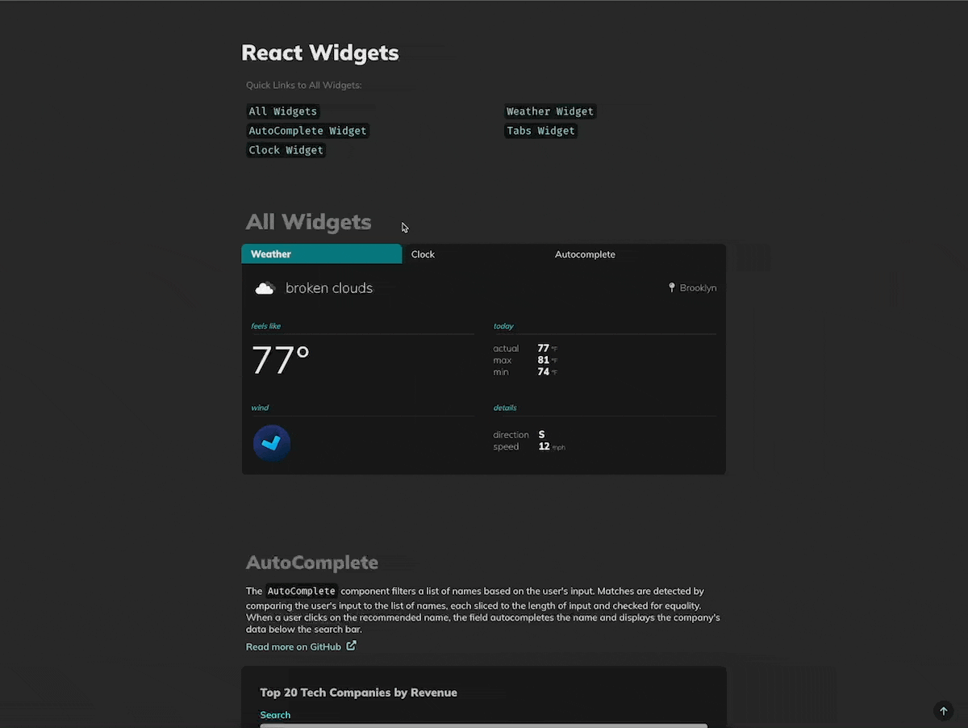Open the All Widgets quick link
This screenshot has height=728, width=968.
coord(283,111)
